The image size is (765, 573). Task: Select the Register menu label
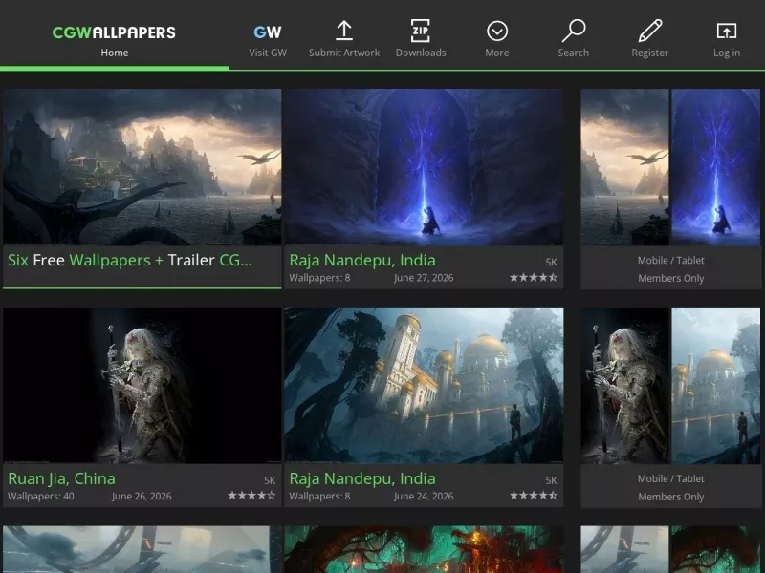pyautogui.click(x=650, y=53)
